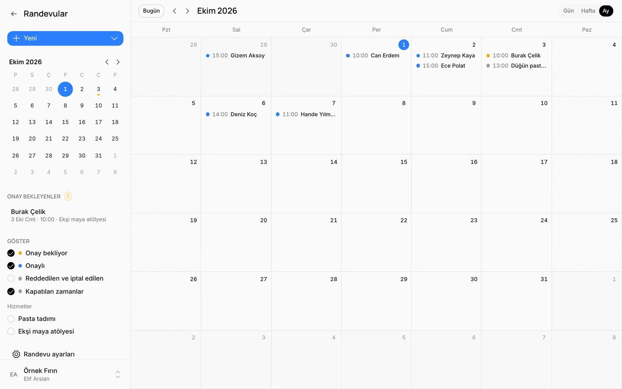Enable the Pasta tadımı service filter
Image resolution: width=622 pixels, height=389 pixels.
(x=11, y=319)
